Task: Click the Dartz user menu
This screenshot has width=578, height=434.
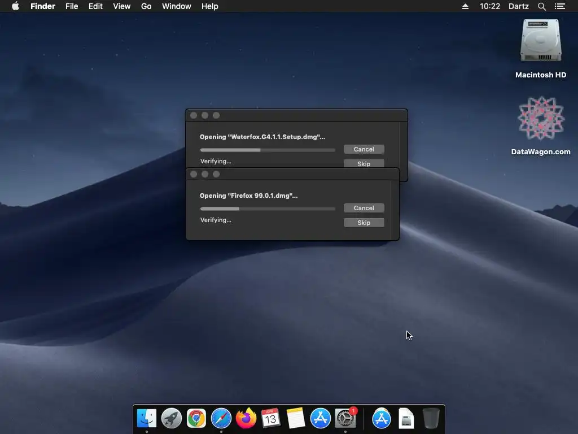Action: click(x=519, y=6)
